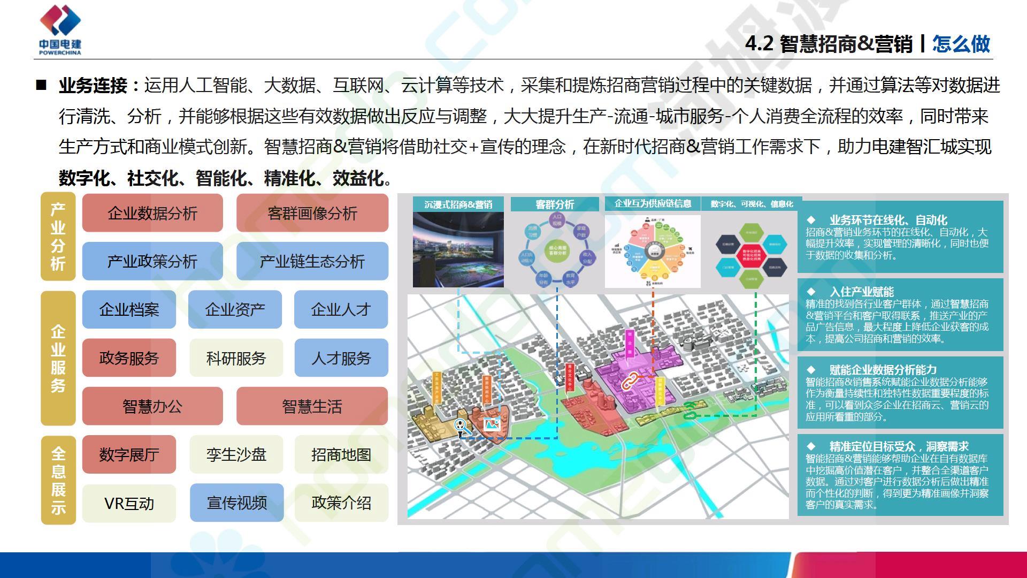The image size is (1027, 578).
Task: Click the immersive showroom photo thumbnail
Action: pyautogui.click(x=458, y=249)
